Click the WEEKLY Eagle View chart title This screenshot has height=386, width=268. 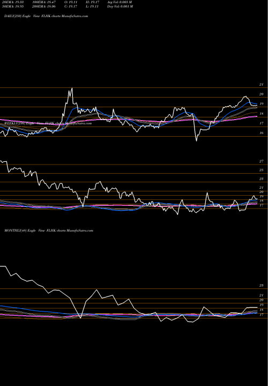point(48,123)
